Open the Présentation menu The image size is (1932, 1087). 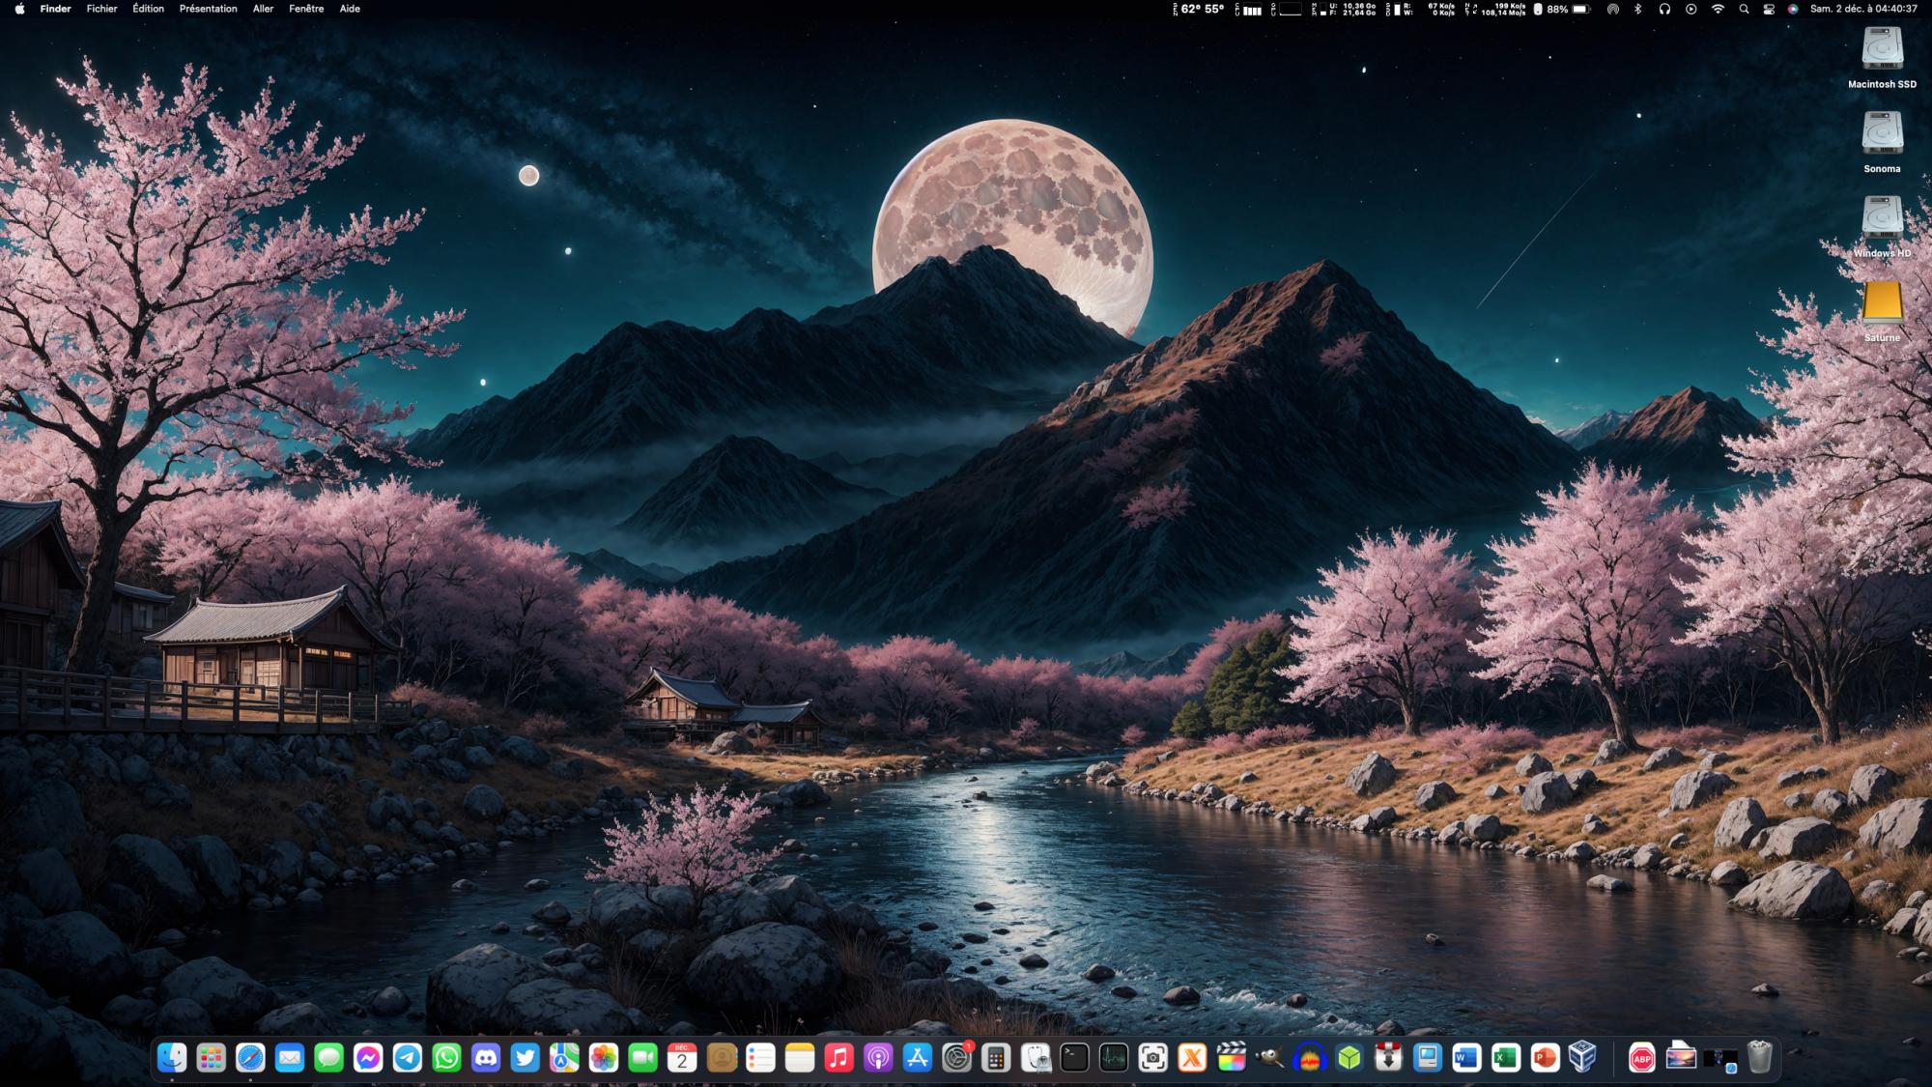[x=208, y=9]
